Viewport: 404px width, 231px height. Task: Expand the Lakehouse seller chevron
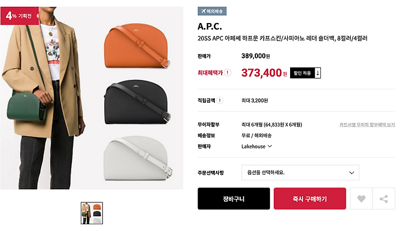click(x=270, y=146)
